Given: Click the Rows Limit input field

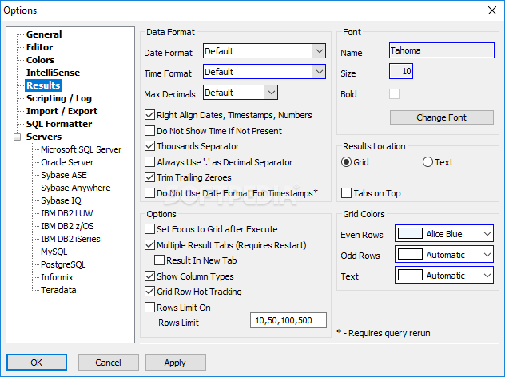Looking at the screenshot, I should pyautogui.click(x=289, y=320).
